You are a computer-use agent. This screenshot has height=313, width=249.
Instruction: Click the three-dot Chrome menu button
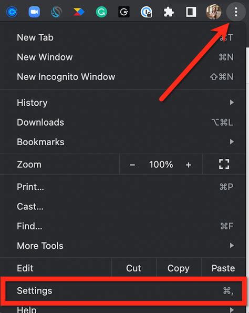236,12
